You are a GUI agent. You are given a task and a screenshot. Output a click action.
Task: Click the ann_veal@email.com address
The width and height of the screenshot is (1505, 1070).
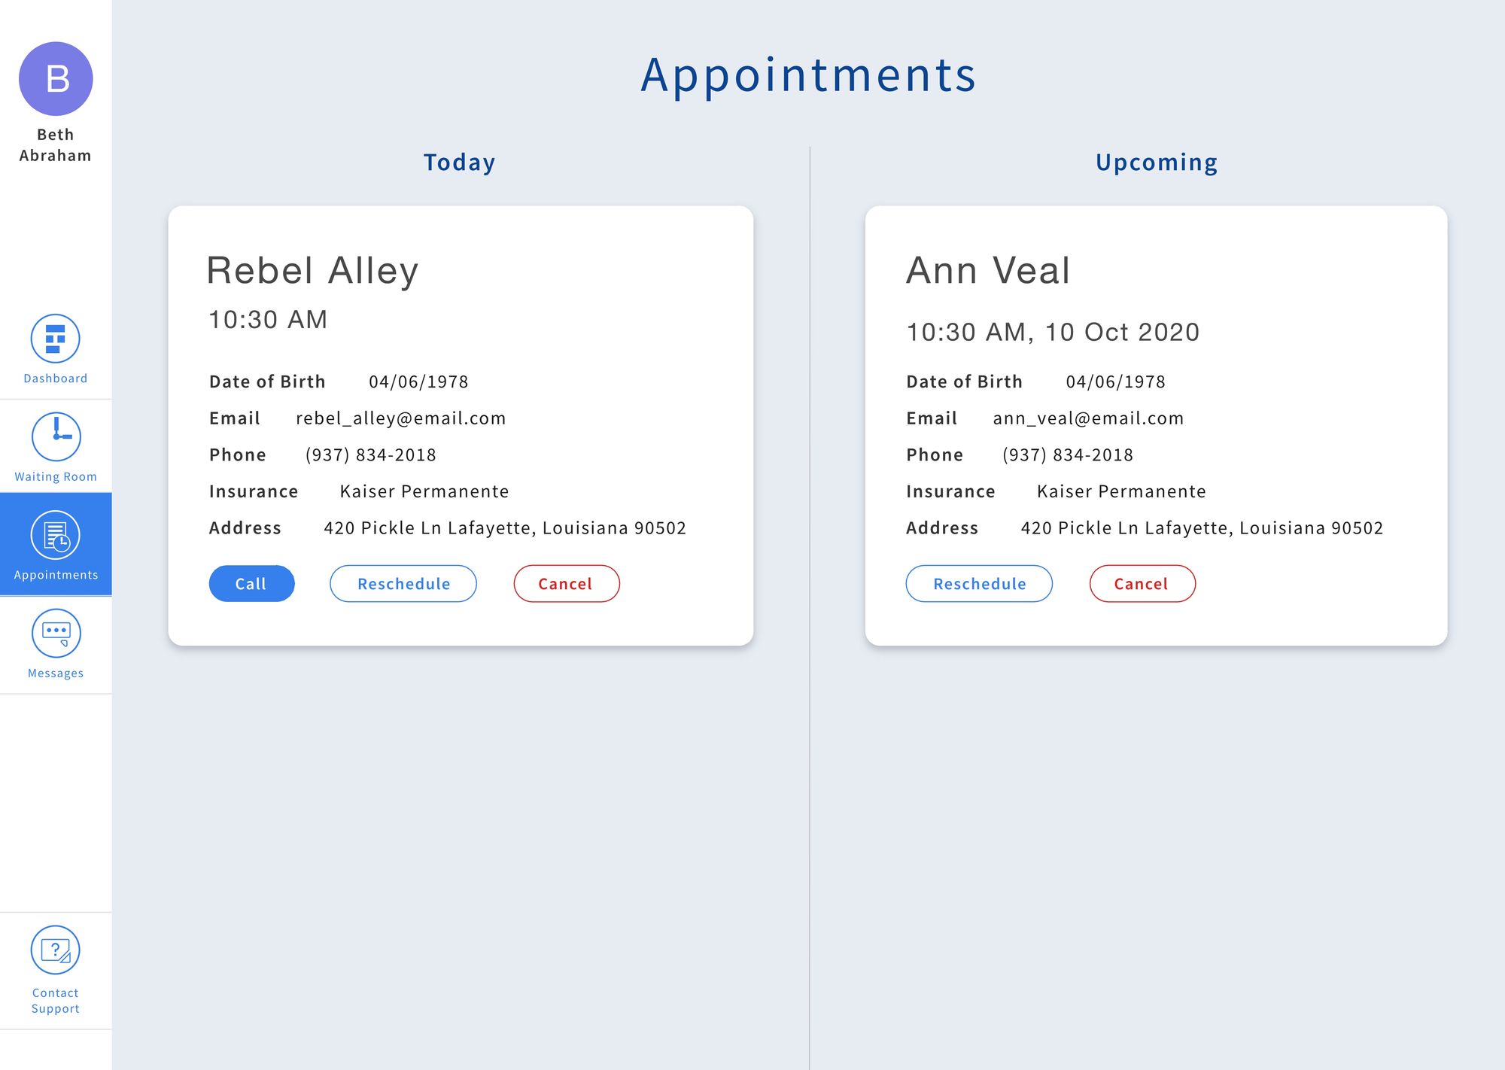pos(1088,418)
